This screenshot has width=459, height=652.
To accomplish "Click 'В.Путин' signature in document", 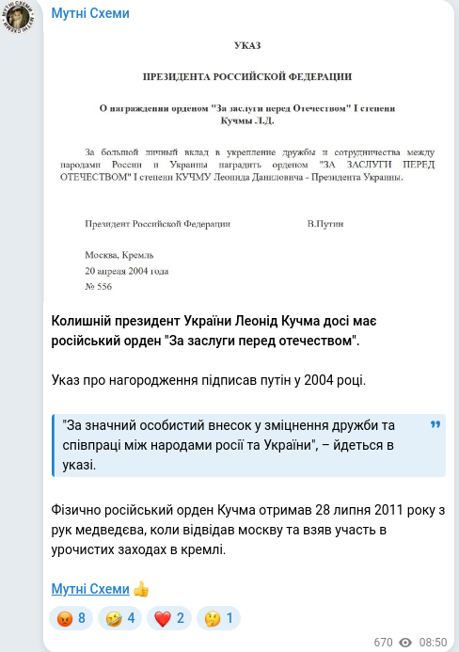I will pyautogui.click(x=325, y=224).
